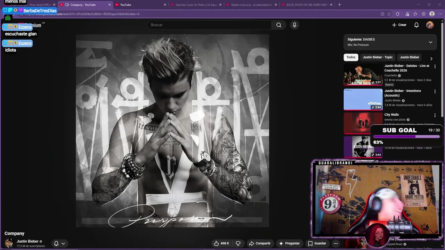Viewport: 445px width, 250px height.
Task: Open the media control music icon
Action: [x=407, y=14]
